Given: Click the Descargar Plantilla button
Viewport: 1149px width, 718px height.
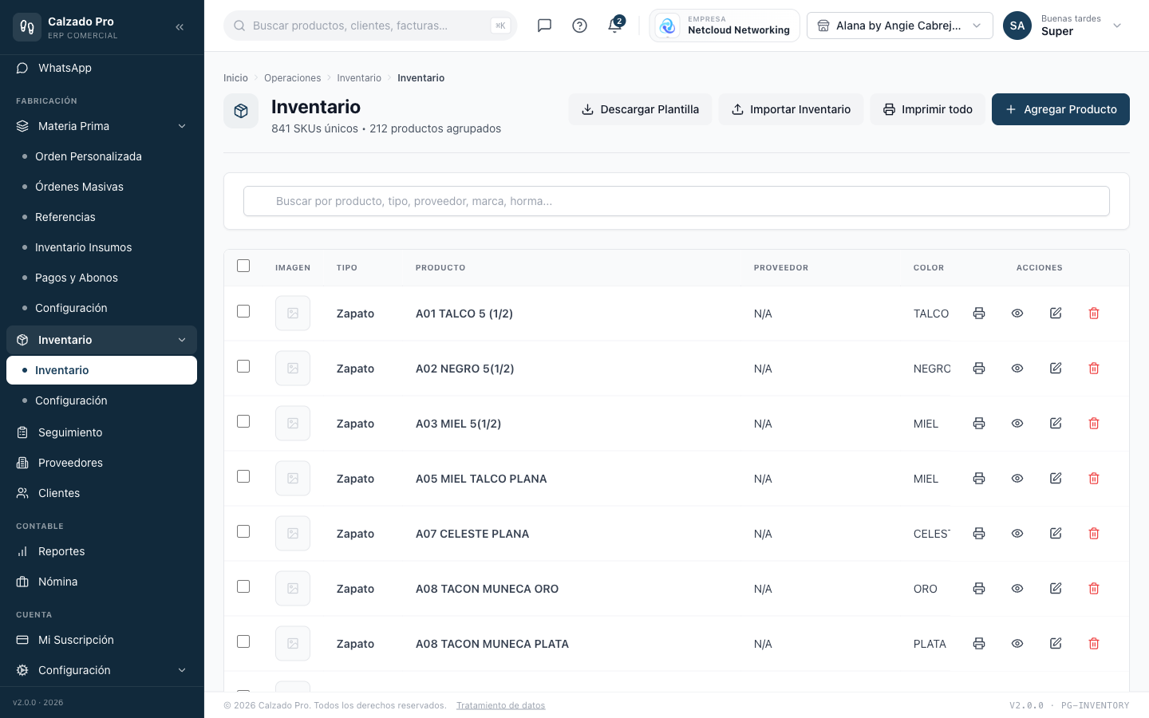Looking at the screenshot, I should point(640,109).
